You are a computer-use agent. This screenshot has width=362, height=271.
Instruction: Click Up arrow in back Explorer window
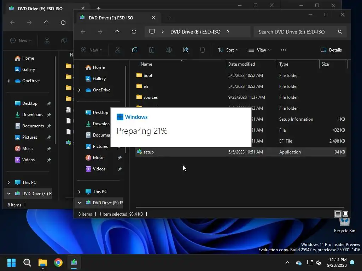pos(46,23)
